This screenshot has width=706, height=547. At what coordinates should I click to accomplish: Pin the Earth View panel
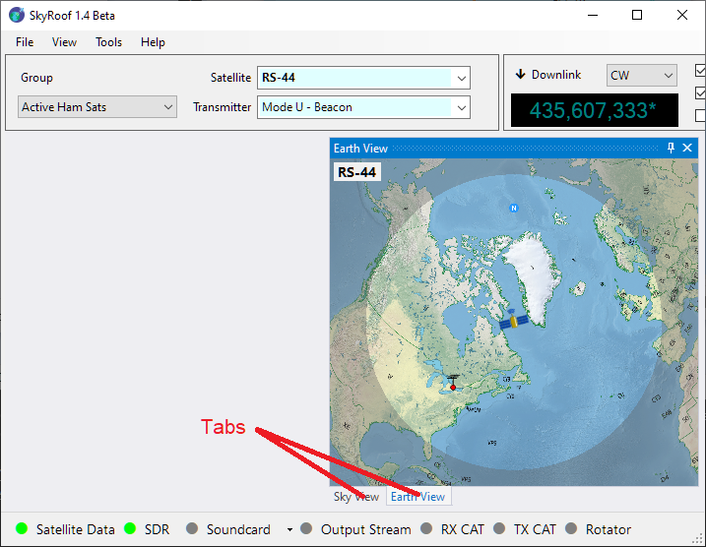click(x=671, y=148)
